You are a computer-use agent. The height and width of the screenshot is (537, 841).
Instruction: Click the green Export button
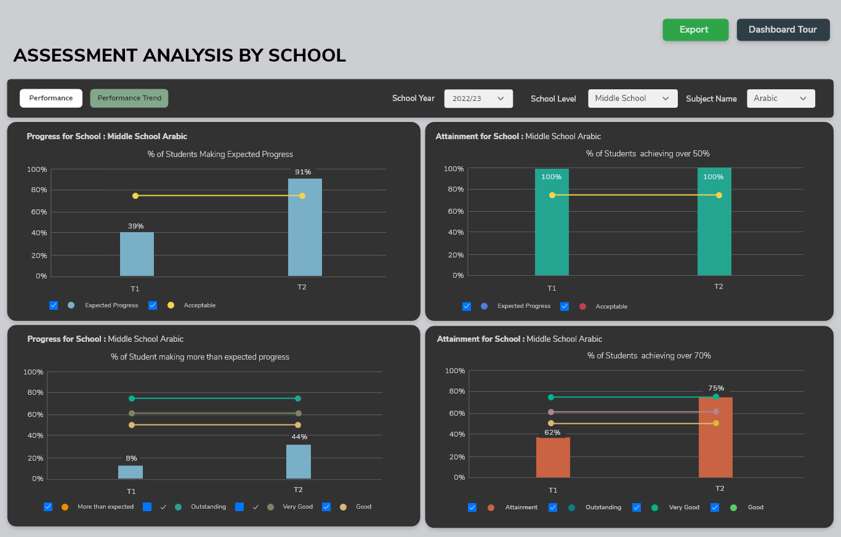pyautogui.click(x=695, y=30)
